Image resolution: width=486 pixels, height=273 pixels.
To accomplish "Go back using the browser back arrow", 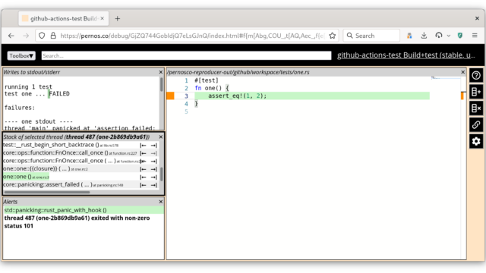I will (x=11, y=36).
